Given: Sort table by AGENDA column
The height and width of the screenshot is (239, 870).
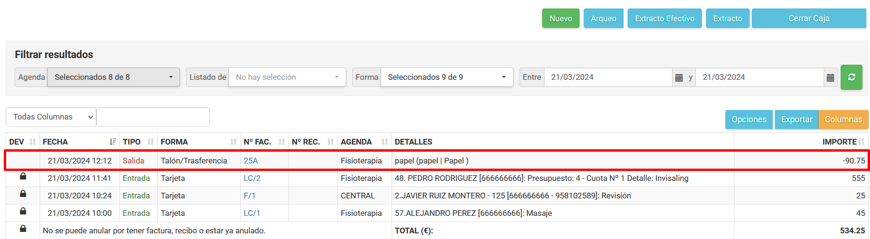Looking at the screenshot, I should point(384,142).
